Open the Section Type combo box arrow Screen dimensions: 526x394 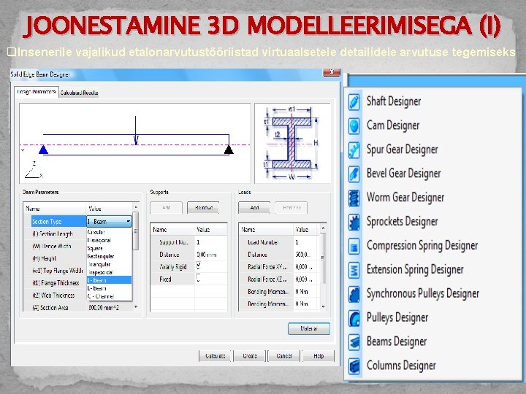pyautogui.click(x=129, y=222)
